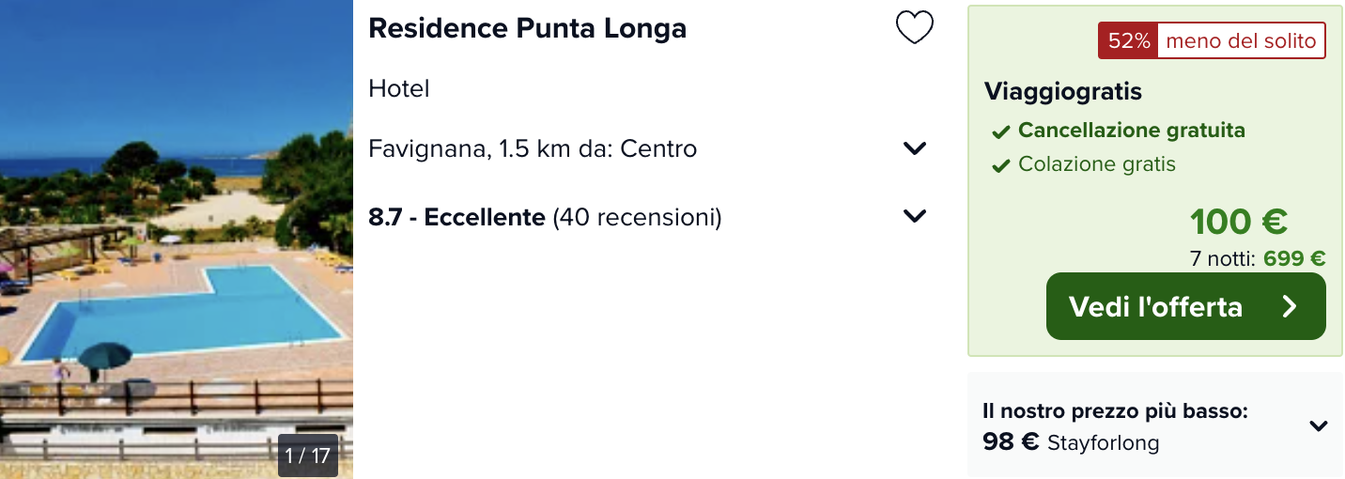This screenshot has width=1345, height=479.
Task: Expand the Favignana location details chevron
Action: (x=915, y=148)
